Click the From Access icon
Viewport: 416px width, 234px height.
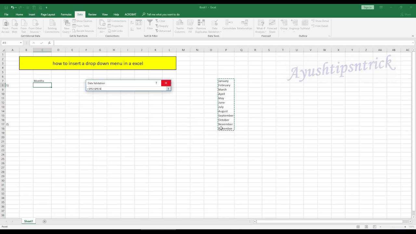coord(6,26)
